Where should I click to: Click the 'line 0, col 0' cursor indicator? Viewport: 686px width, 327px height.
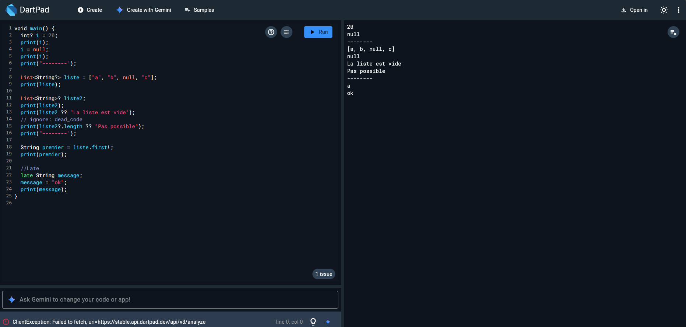[x=289, y=322]
